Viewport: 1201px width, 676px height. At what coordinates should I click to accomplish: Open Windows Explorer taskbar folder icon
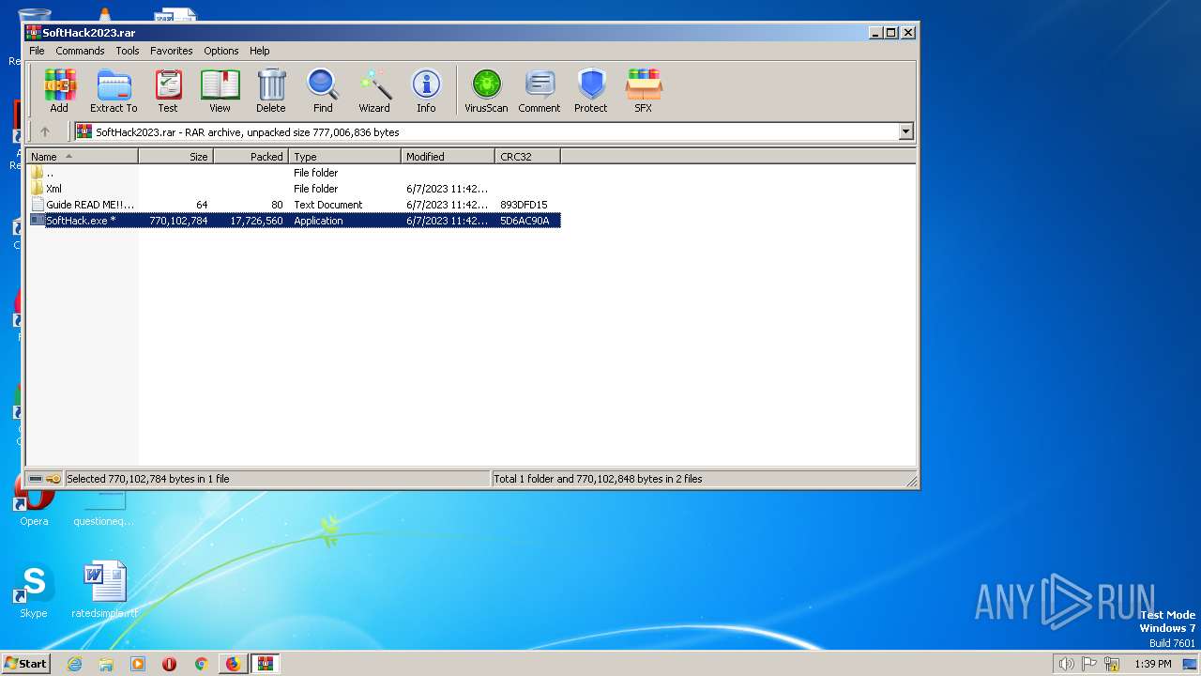click(106, 664)
